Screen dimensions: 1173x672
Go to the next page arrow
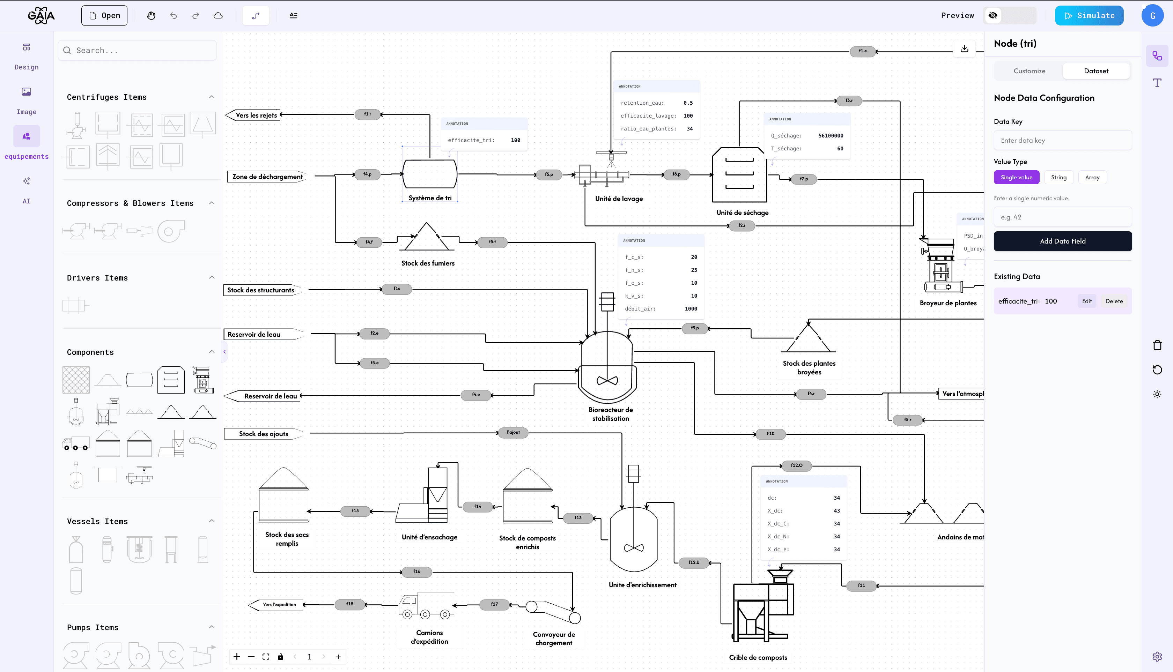click(324, 657)
